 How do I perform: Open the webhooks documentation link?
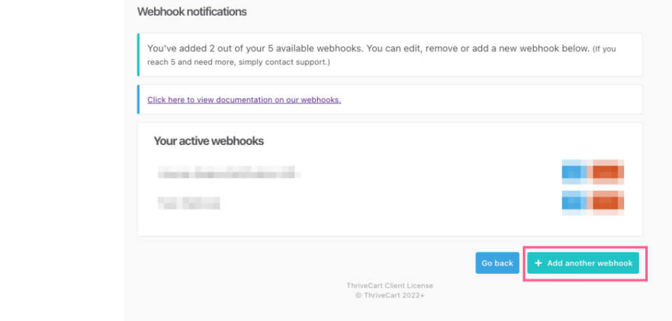pos(244,100)
